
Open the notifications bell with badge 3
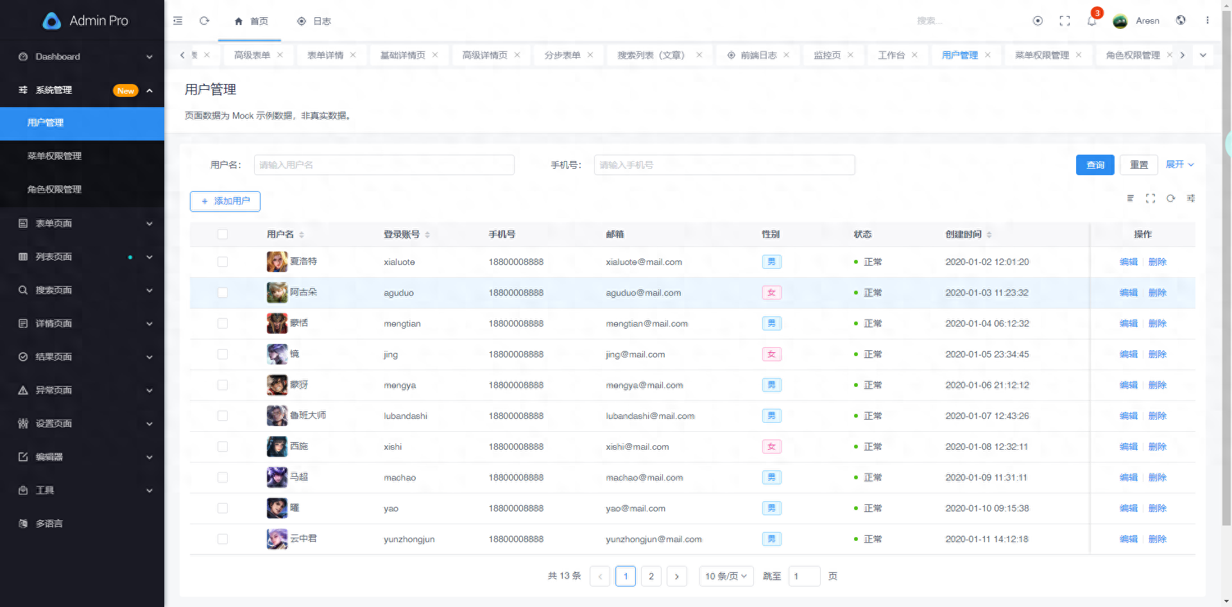[x=1091, y=21]
